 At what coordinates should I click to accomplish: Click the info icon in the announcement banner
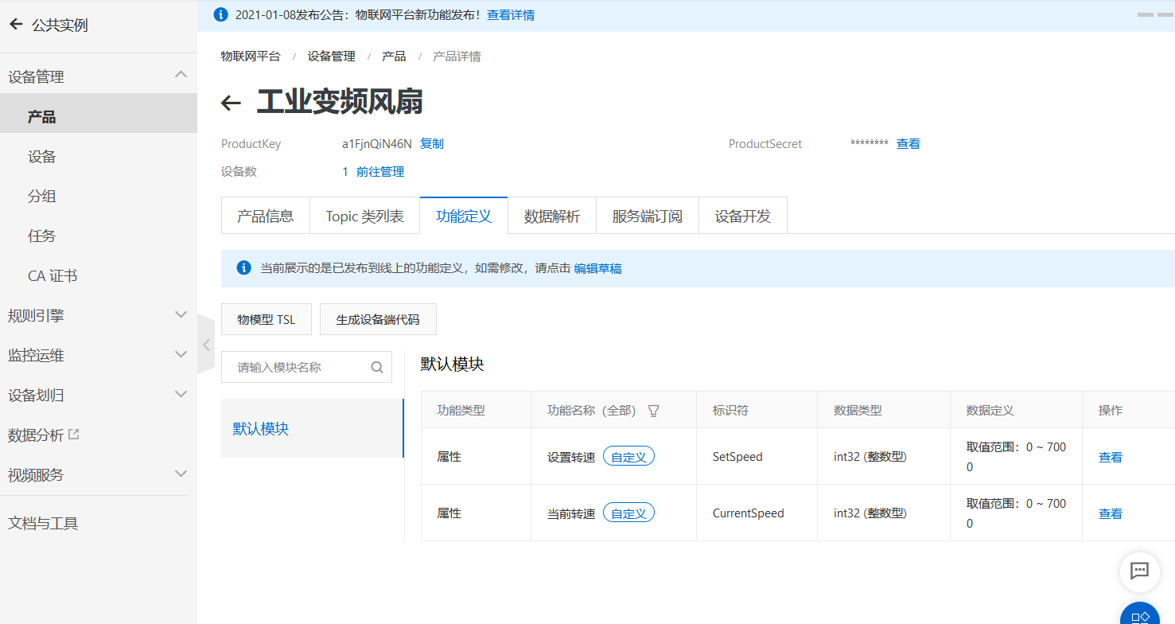(221, 14)
